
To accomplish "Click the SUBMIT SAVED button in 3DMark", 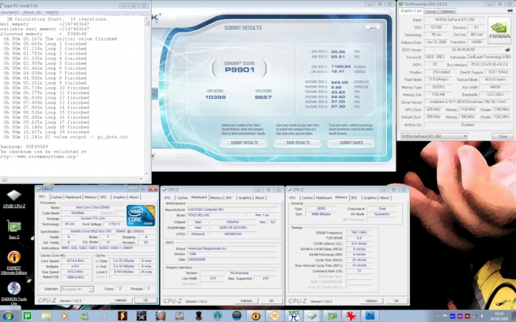I will coord(351,143).
